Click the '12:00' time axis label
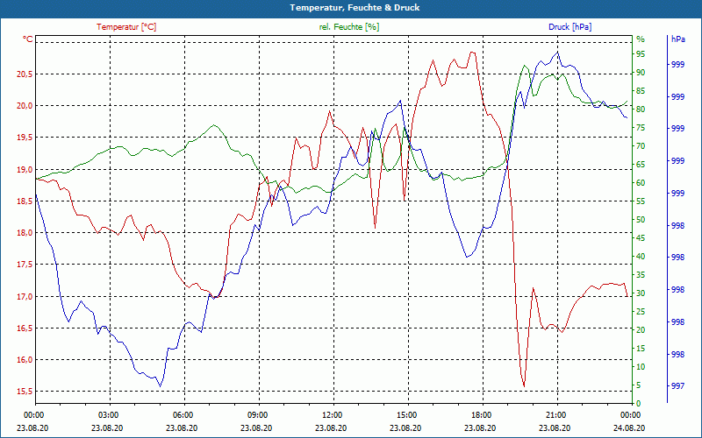Viewport: 702px width, 438px height. tap(332, 414)
